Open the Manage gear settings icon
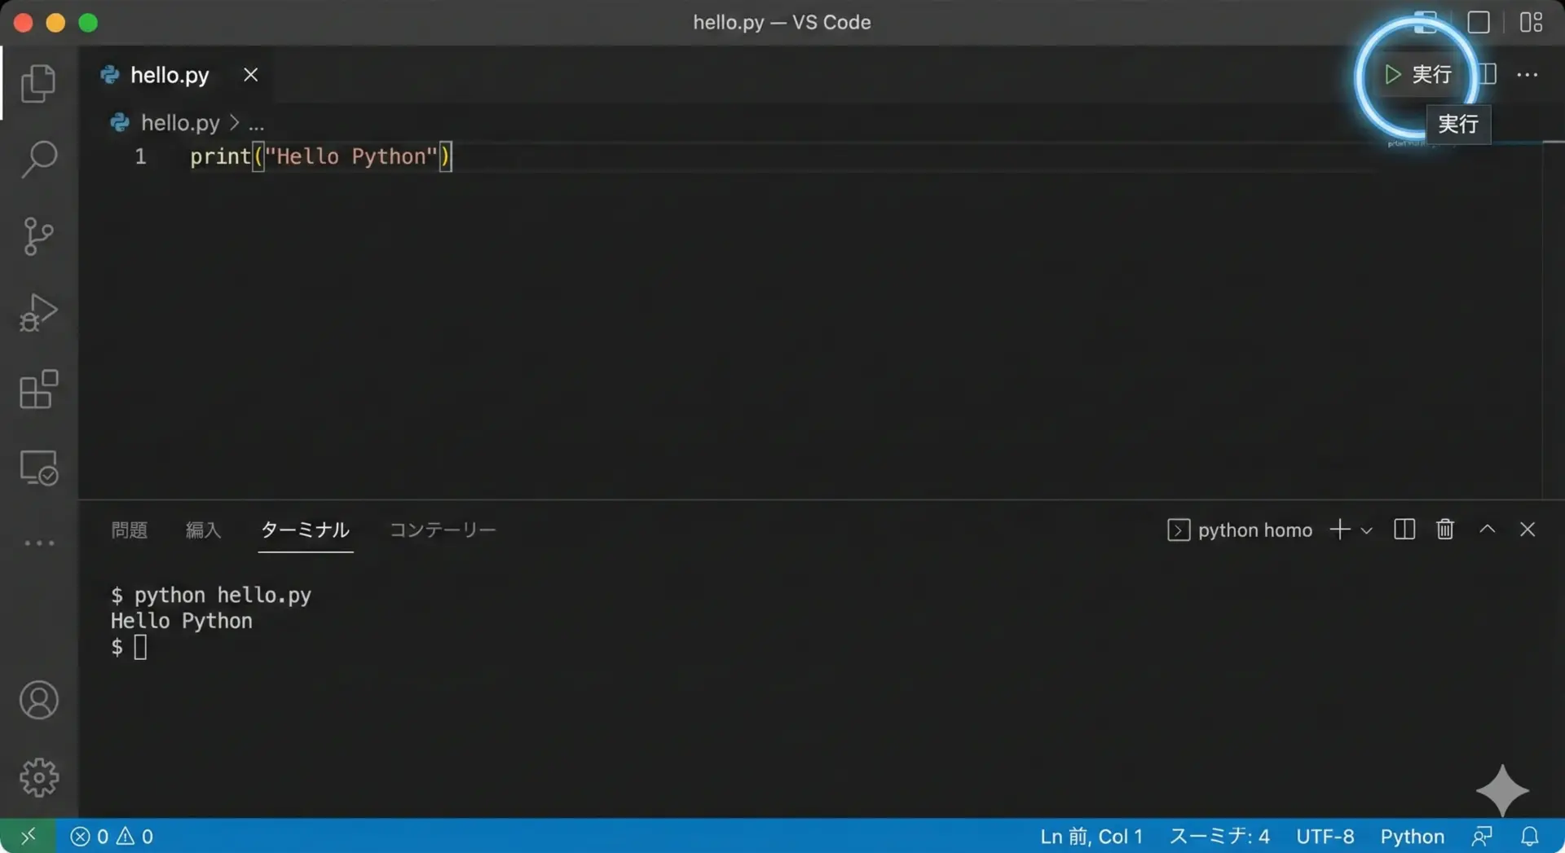The image size is (1565, 853). [38, 777]
